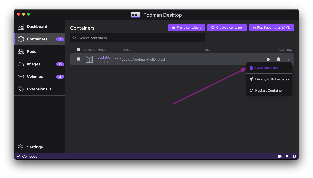The height and width of the screenshot is (178, 313).
Task: Open Settings from the sidebar
Action: 35,147
